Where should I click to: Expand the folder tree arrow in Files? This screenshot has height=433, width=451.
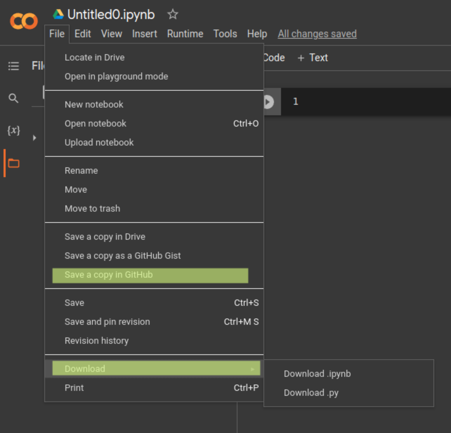[34, 138]
